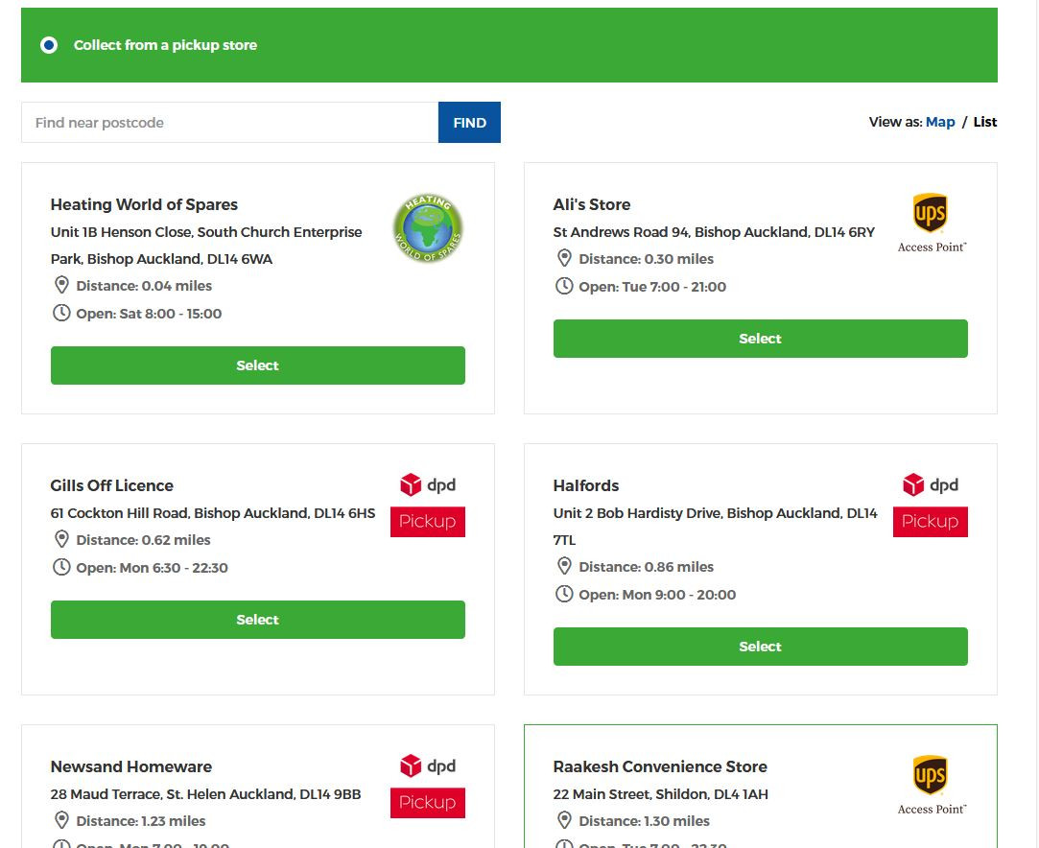
Task: Select Ali's Store pickup point
Action: [x=760, y=339]
